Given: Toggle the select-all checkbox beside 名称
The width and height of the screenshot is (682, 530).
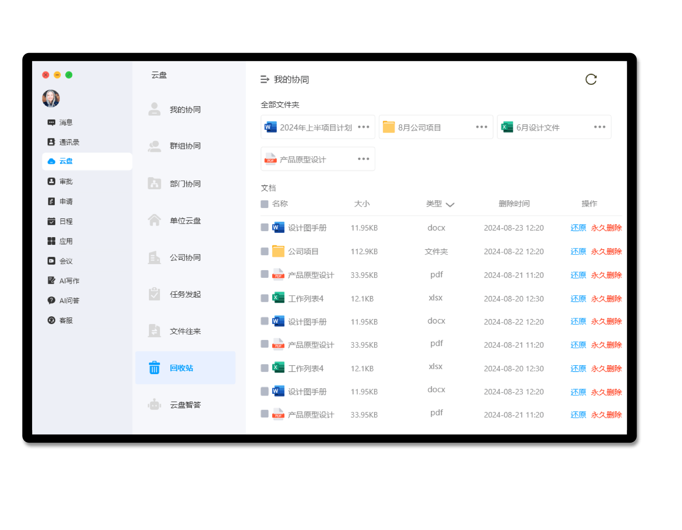Looking at the screenshot, I should click(x=264, y=204).
